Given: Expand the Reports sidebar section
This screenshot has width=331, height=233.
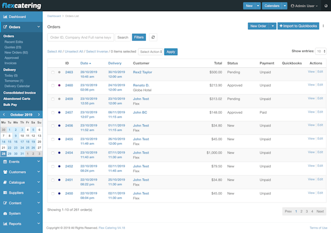Looking at the screenshot, I should (x=21, y=224).
